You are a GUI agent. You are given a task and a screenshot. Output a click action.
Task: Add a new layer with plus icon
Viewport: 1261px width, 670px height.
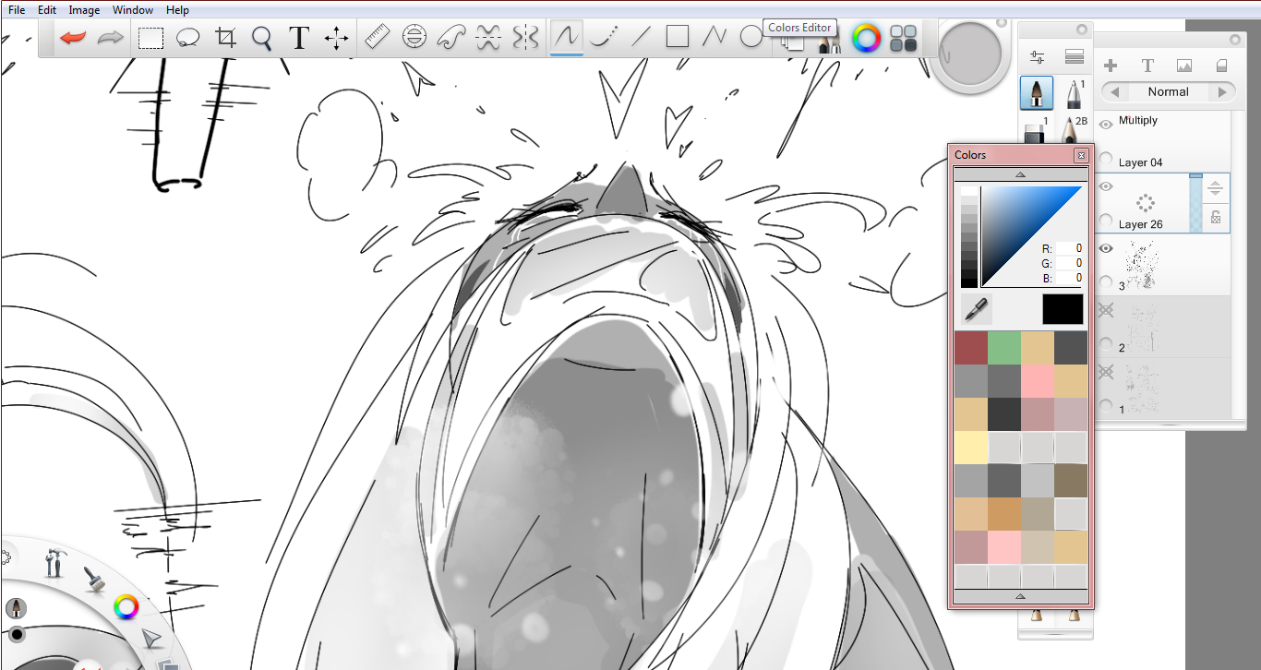click(x=1111, y=66)
